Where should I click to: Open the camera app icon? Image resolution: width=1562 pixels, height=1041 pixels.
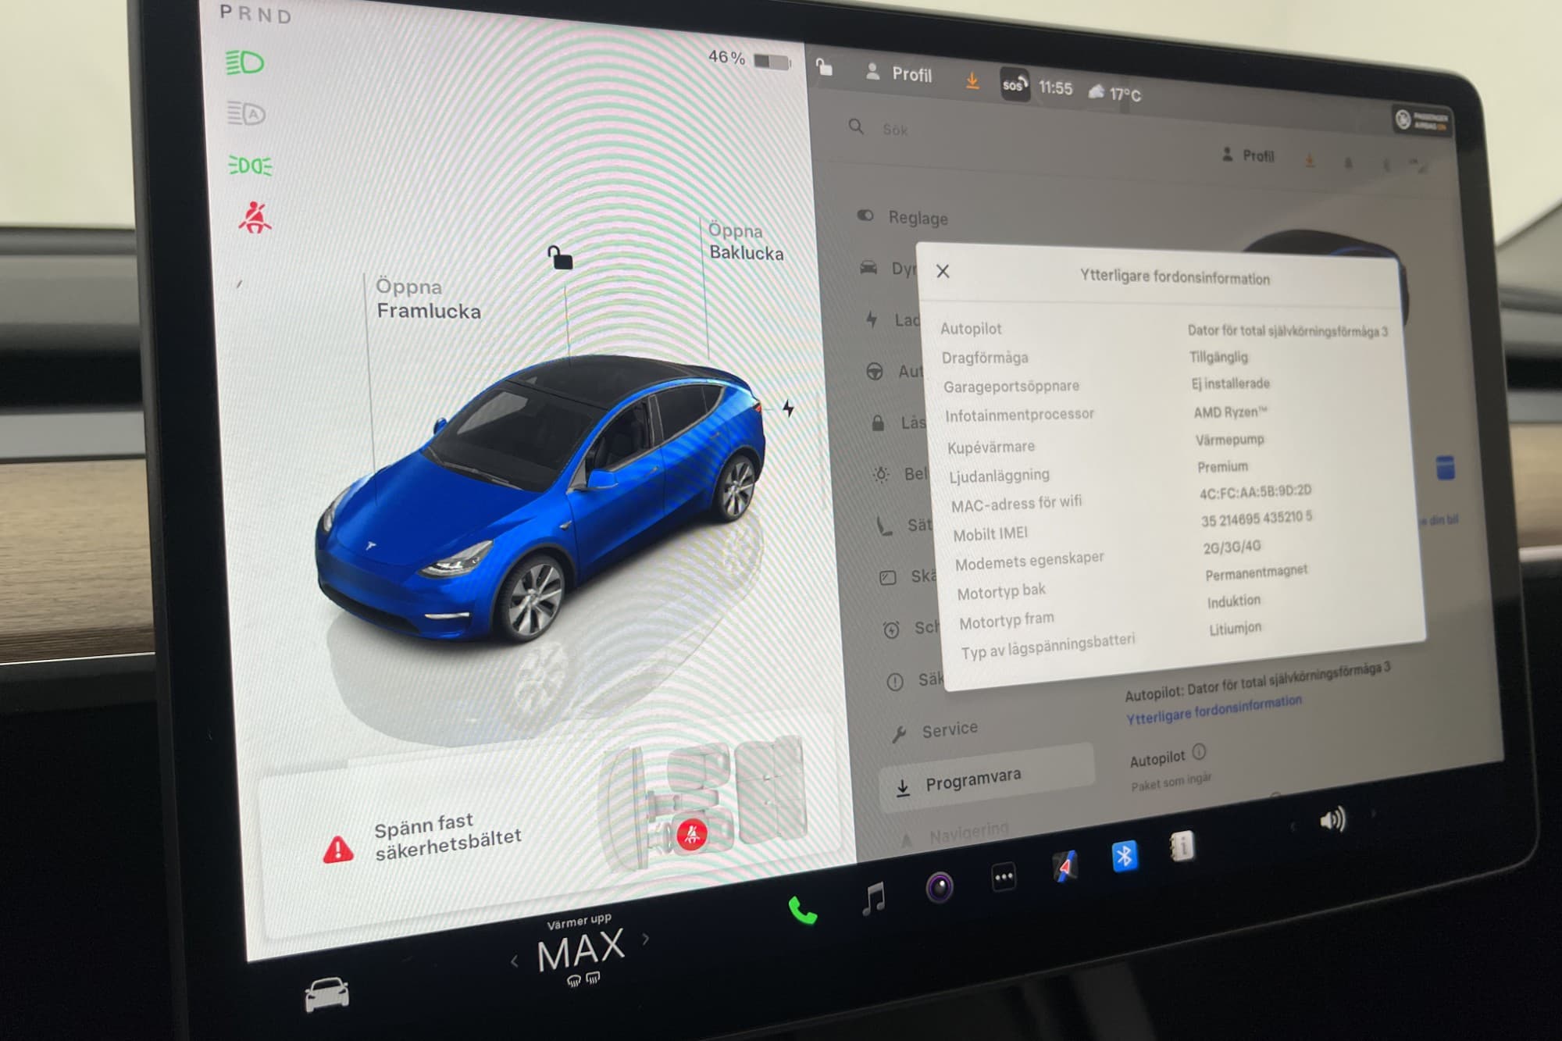(940, 887)
